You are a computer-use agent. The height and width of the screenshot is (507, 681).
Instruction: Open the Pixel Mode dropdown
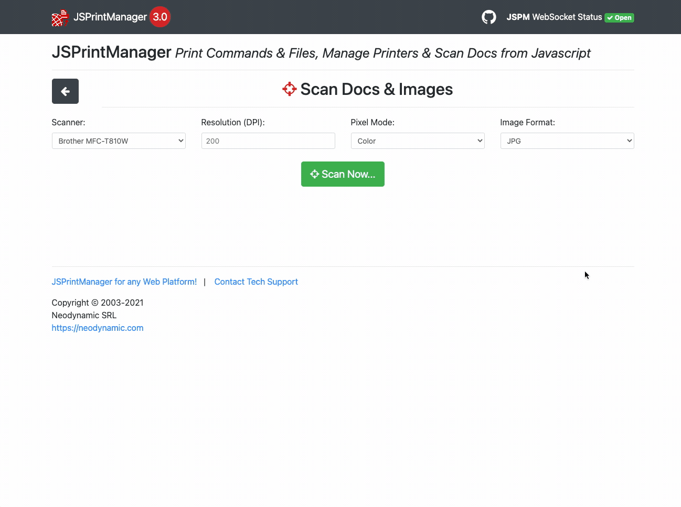pyautogui.click(x=418, y=141)
